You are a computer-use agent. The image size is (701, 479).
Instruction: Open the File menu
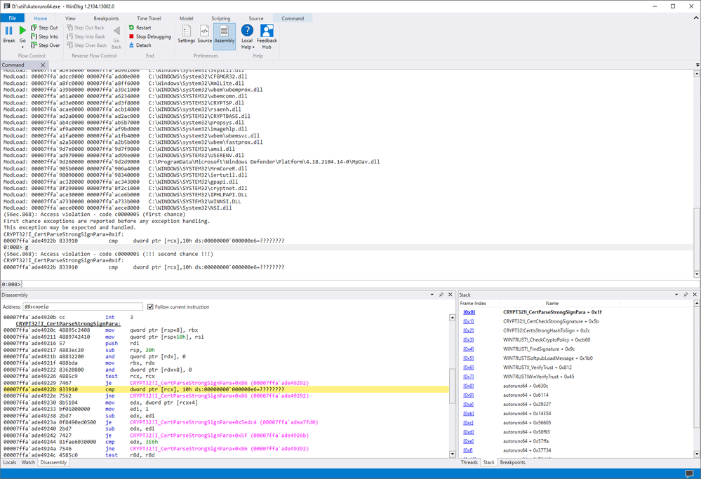(x=13, y=18)
